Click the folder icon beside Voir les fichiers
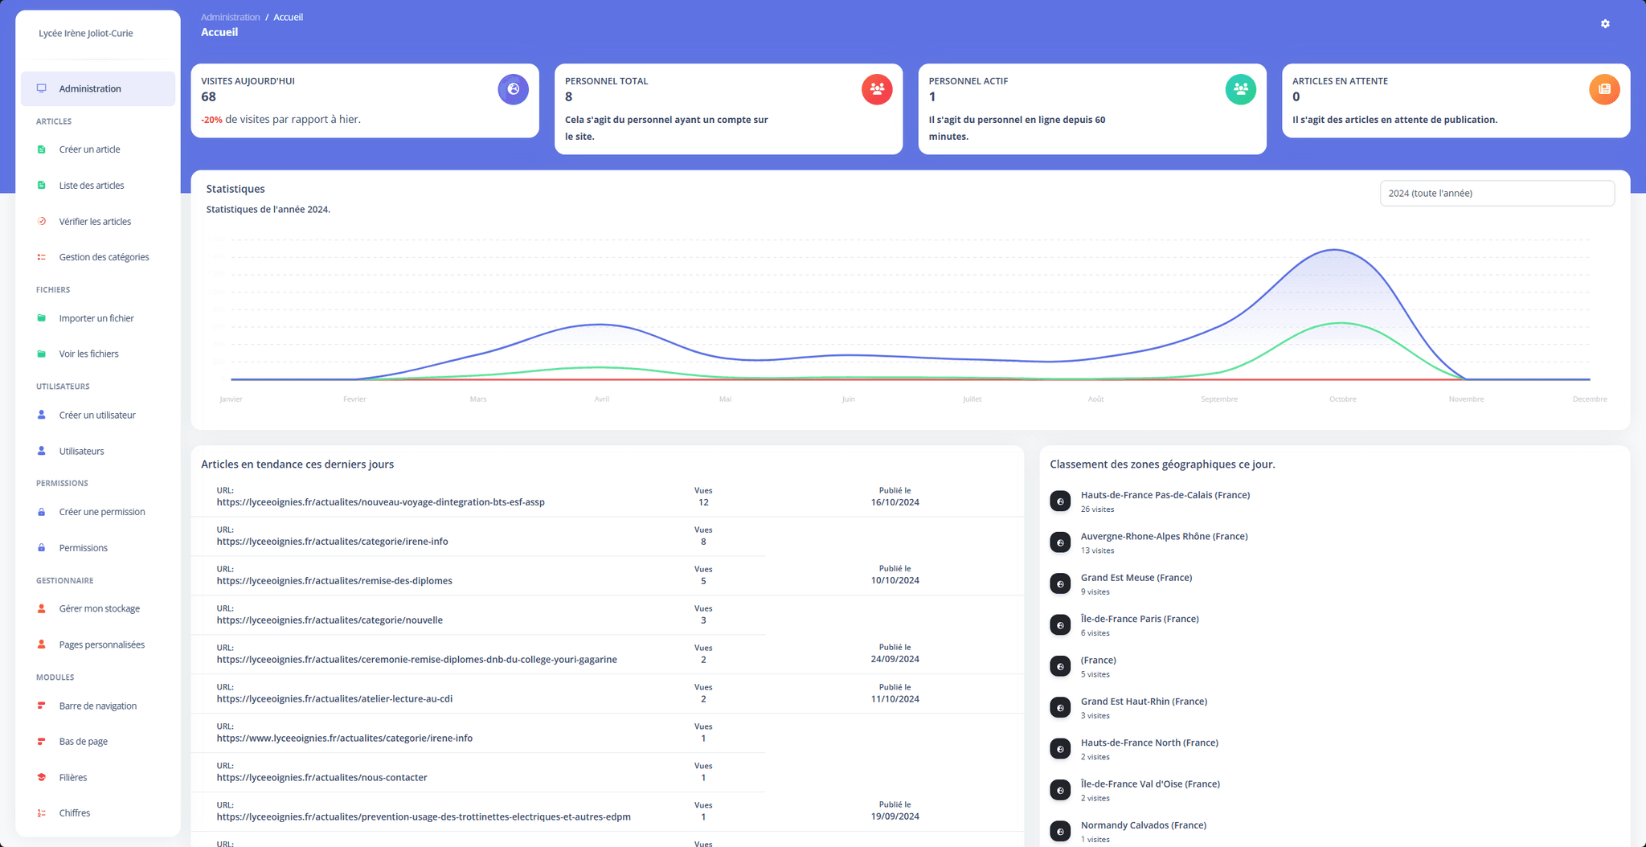This screenshot has width=1646, height=847. pos(42,354)
